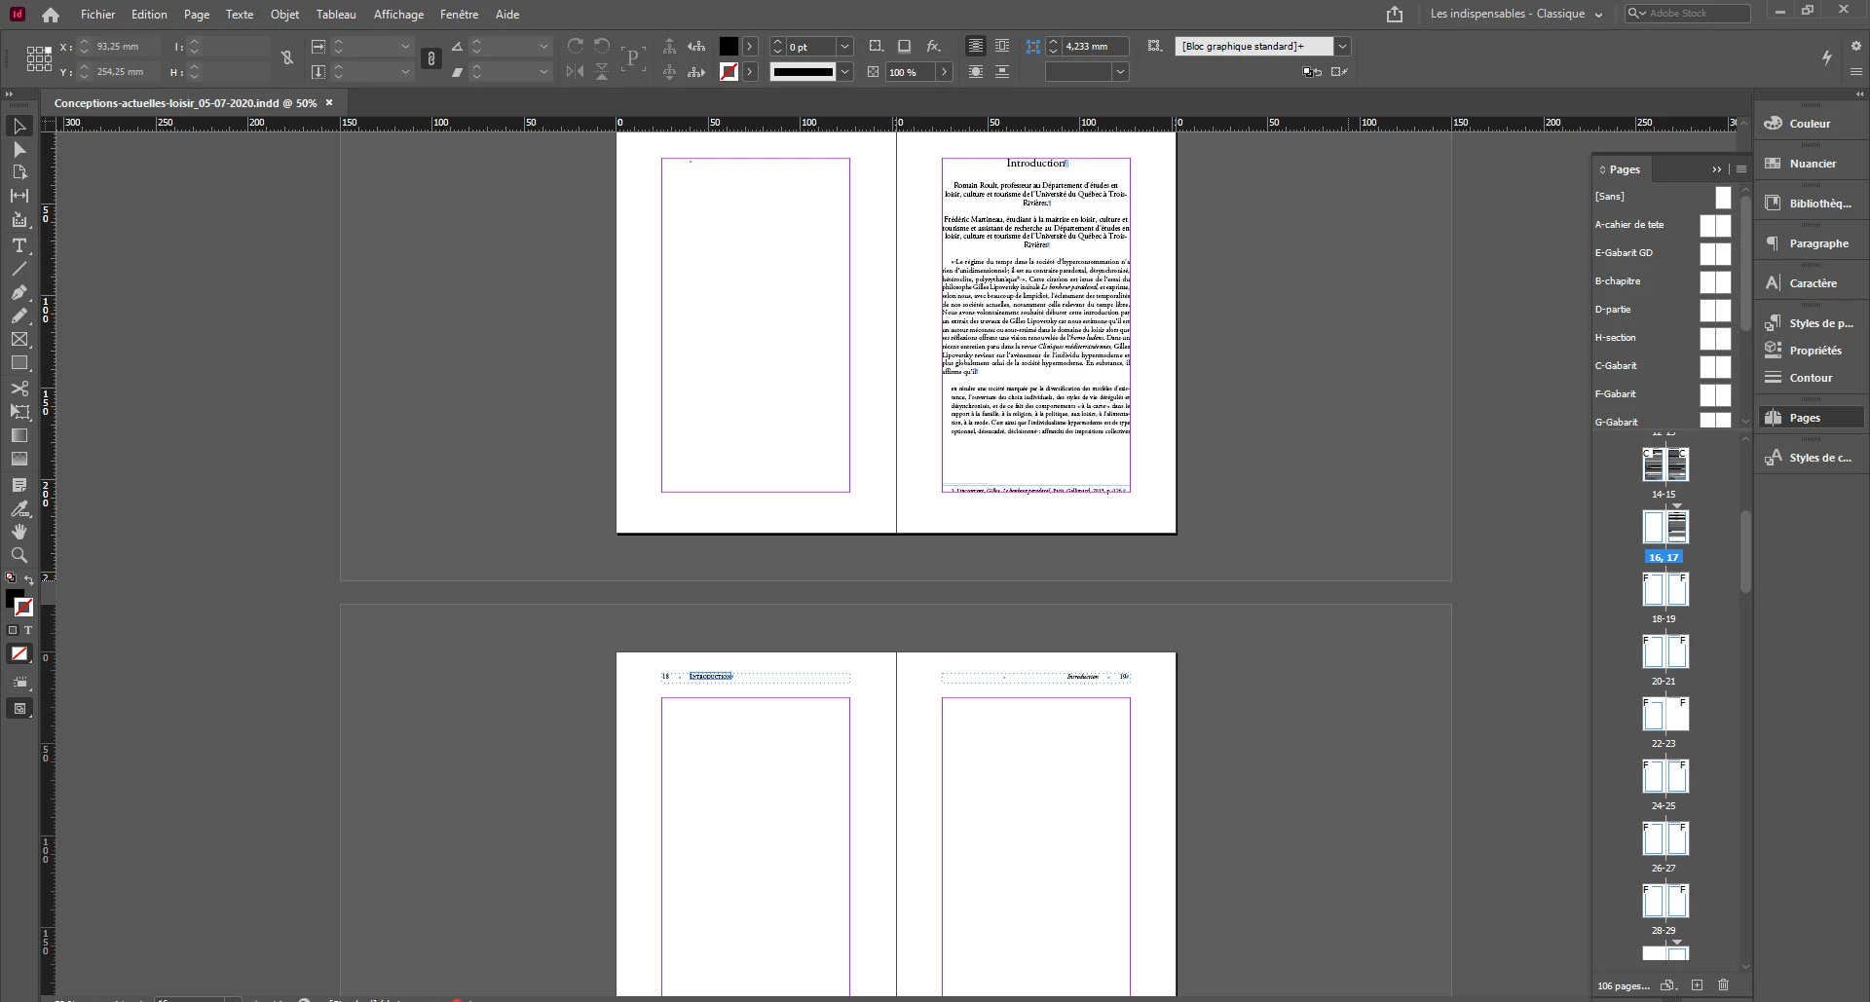1870x1002 pixels.
Task: Select the Rectangle Frame tool
Action: click(19, 339)
